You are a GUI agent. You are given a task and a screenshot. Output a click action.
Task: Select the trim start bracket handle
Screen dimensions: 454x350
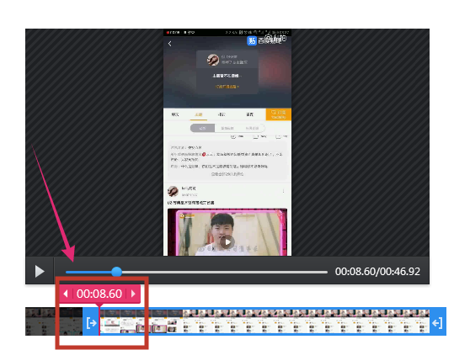91,322
